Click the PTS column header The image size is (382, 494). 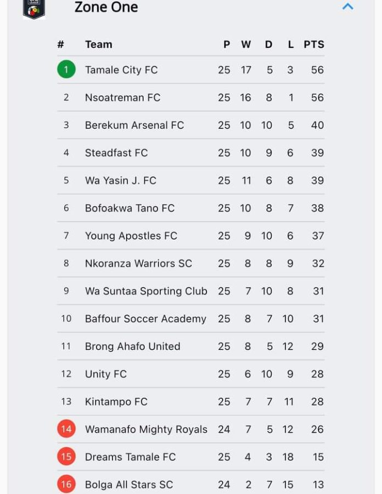(314, 44)
